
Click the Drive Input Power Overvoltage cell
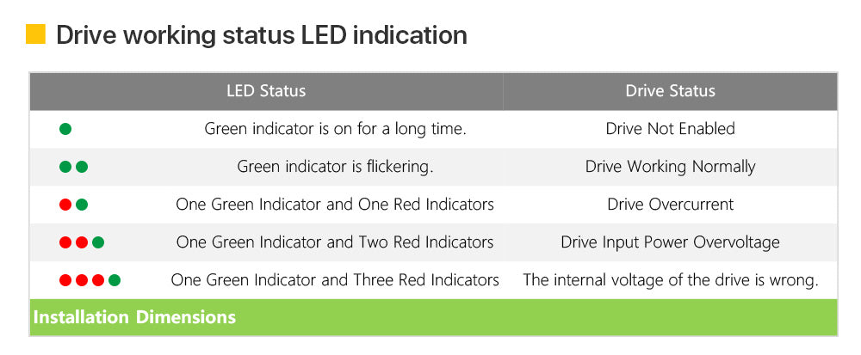point(671,242)
